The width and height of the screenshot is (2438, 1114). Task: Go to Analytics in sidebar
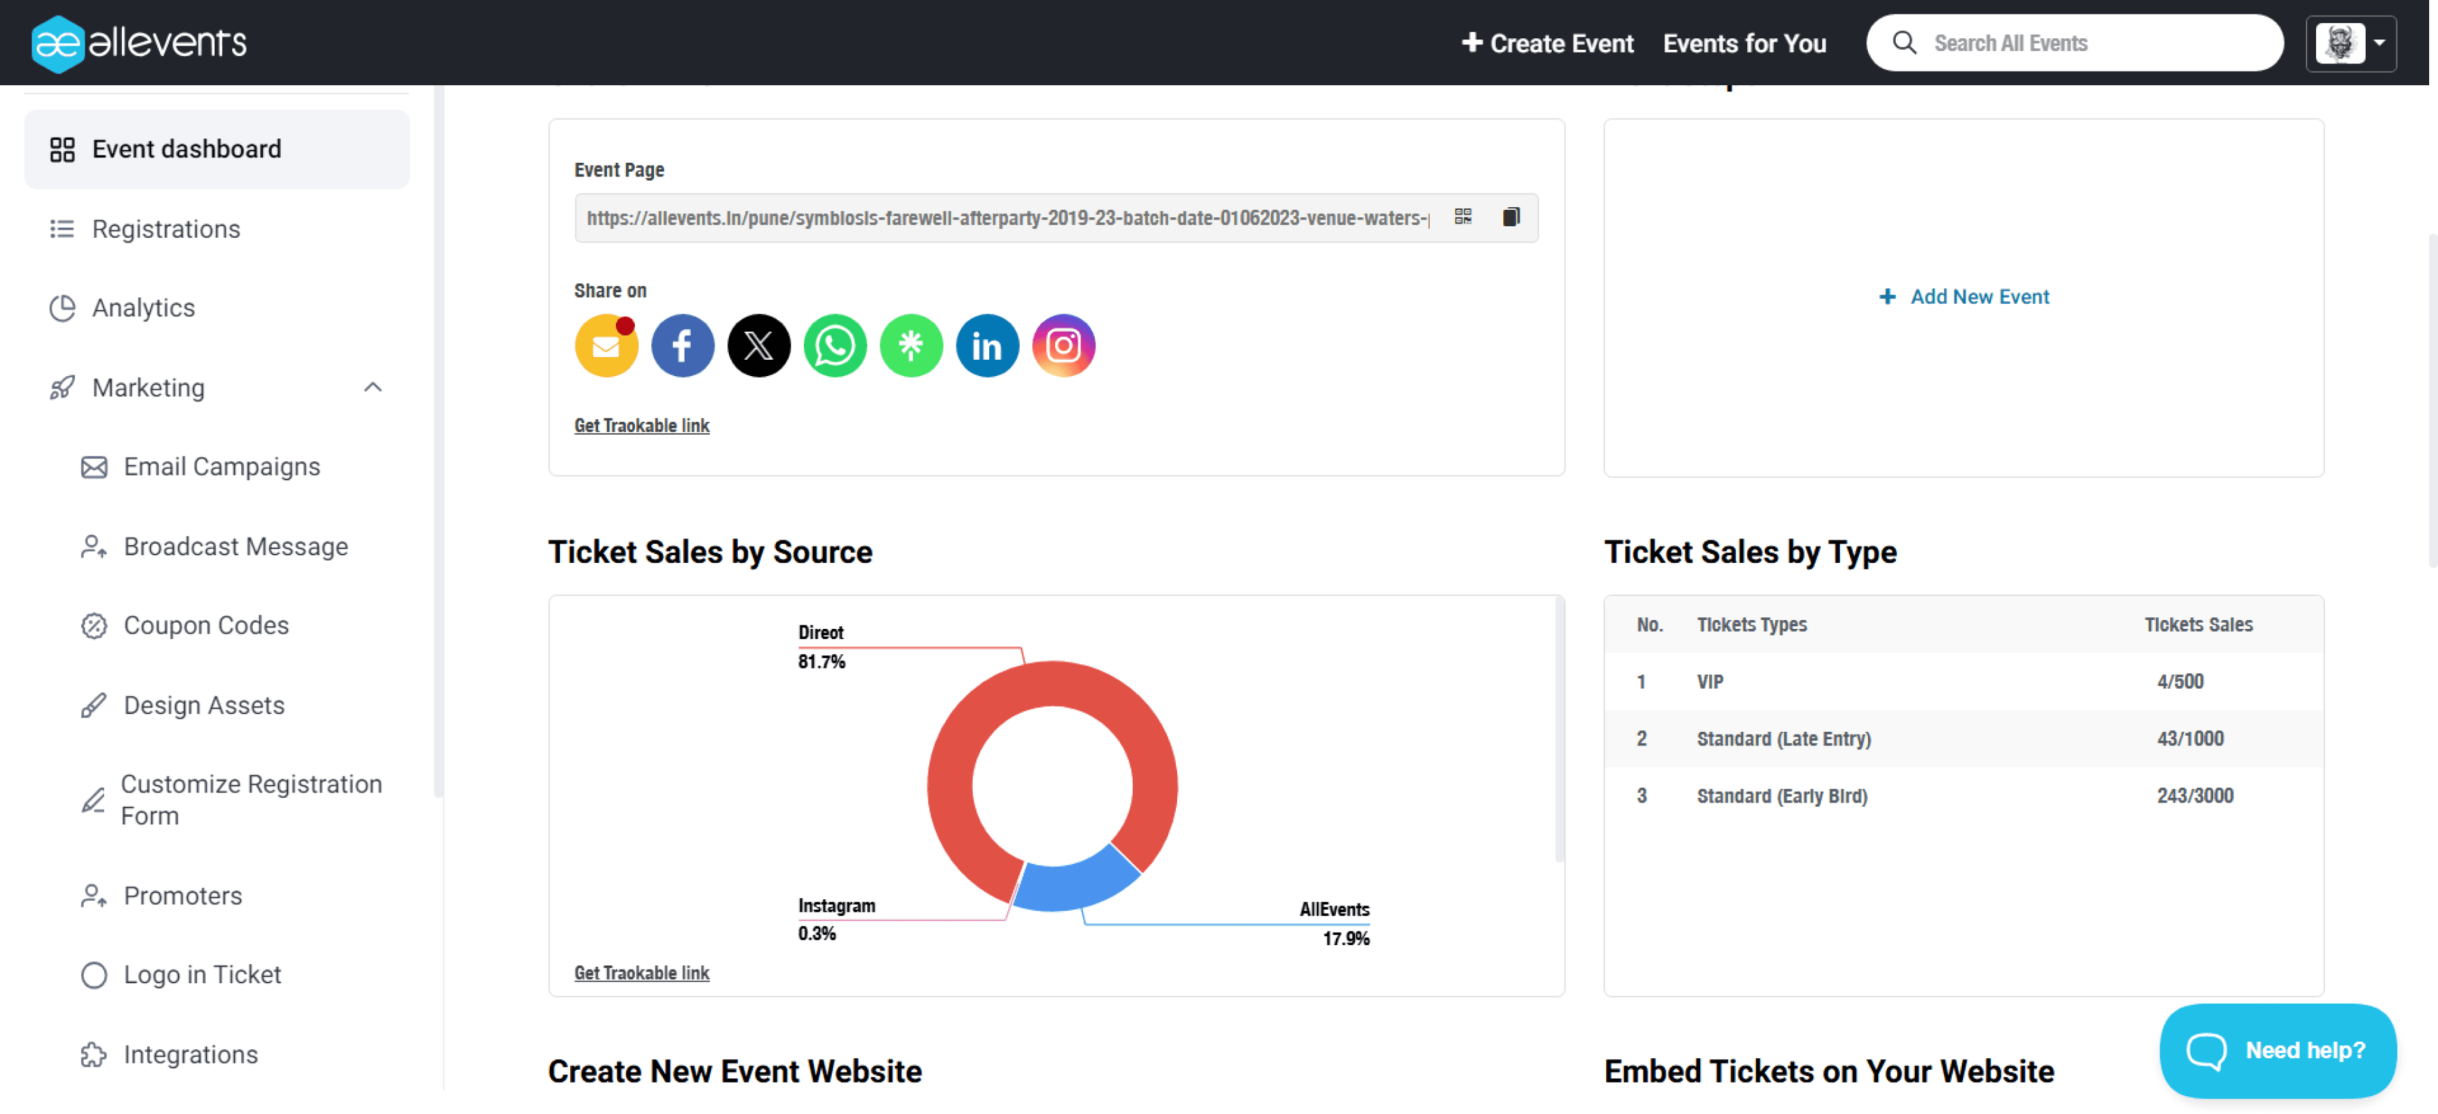pos(143,307)
